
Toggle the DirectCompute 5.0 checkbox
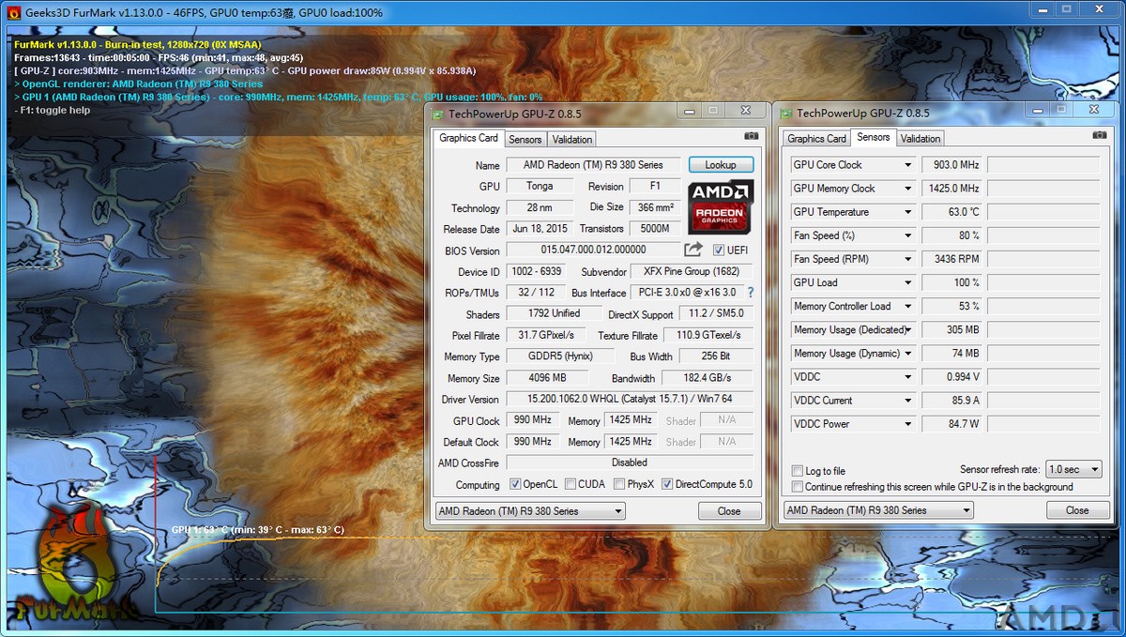tap(667, 484)
